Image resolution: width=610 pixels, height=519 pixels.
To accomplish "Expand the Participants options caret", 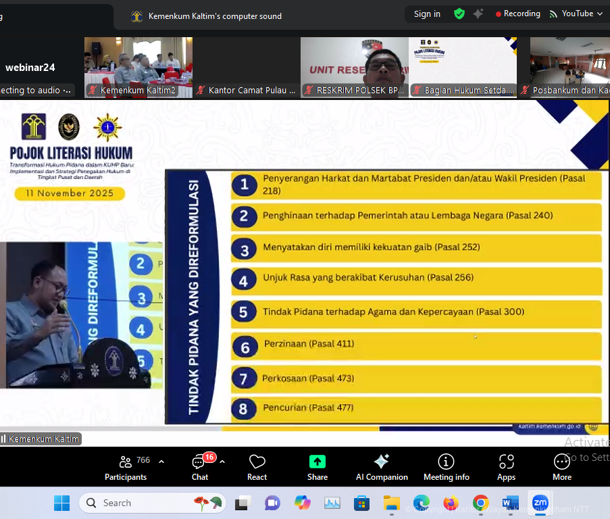I will tap(161, 462).
